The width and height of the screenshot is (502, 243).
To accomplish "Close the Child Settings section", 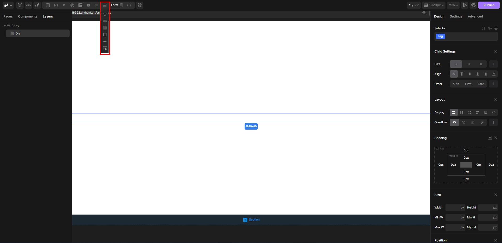I will click(496, 51).
